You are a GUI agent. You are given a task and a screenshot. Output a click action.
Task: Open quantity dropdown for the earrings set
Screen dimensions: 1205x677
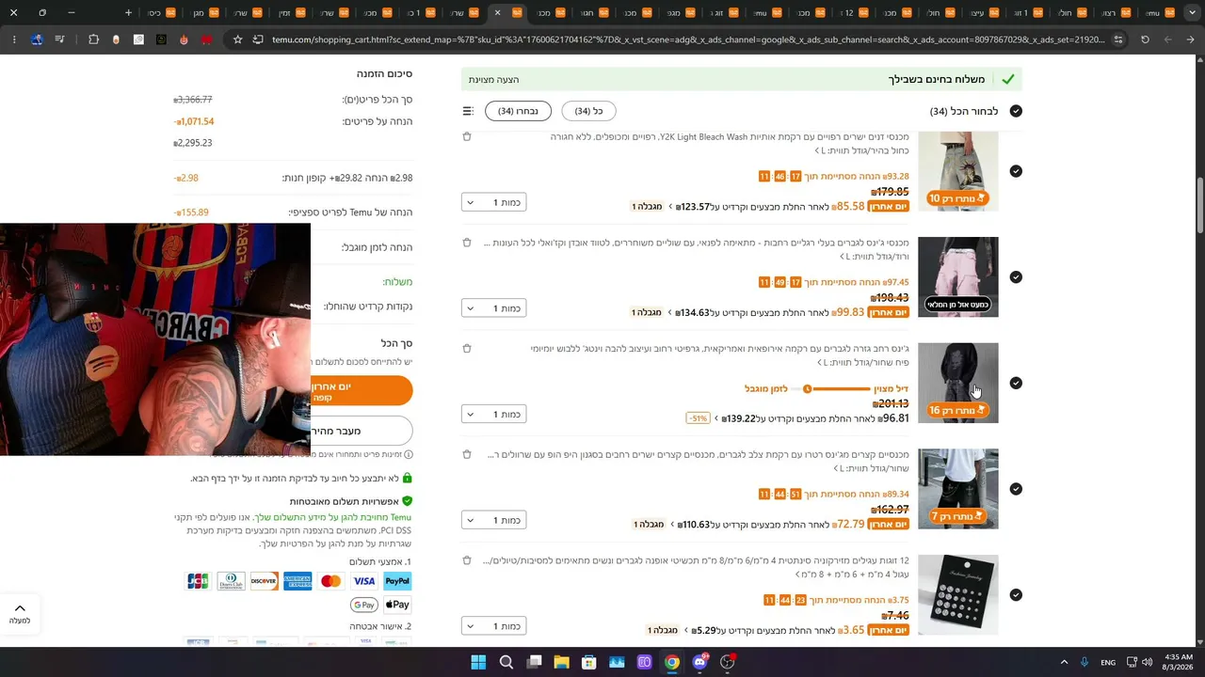(x=494, y=626)
